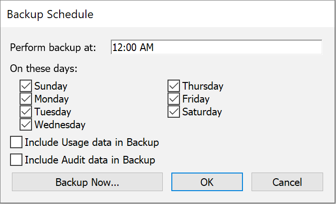Click the "Include Audit data in Backup" text

90,160
